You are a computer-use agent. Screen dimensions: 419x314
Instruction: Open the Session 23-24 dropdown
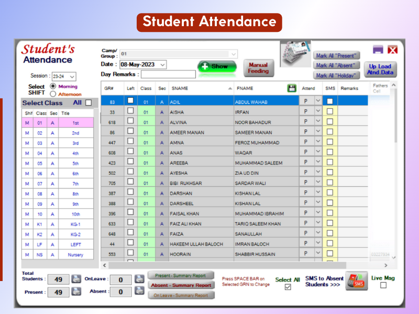click(x=72, y=76)
